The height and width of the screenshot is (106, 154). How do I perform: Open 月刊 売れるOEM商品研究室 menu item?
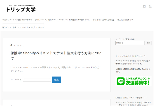pos(103,20)
